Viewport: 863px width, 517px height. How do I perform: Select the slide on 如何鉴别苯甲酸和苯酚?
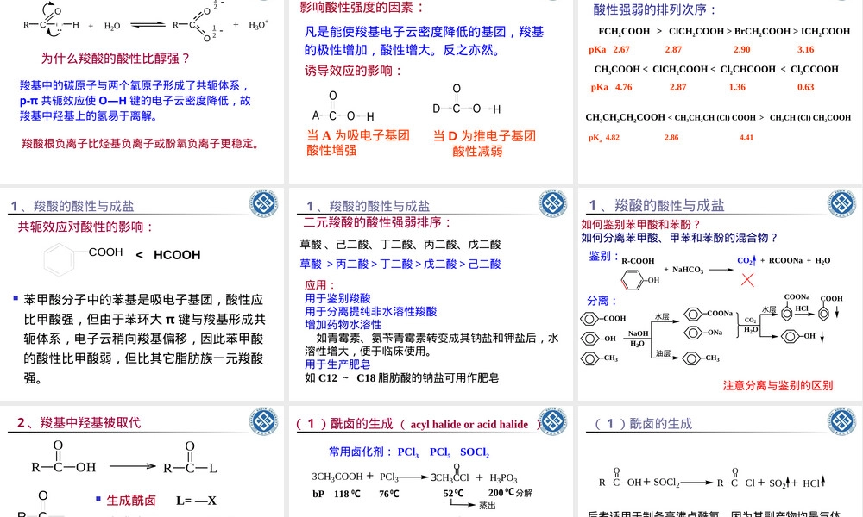coord(720,294)
